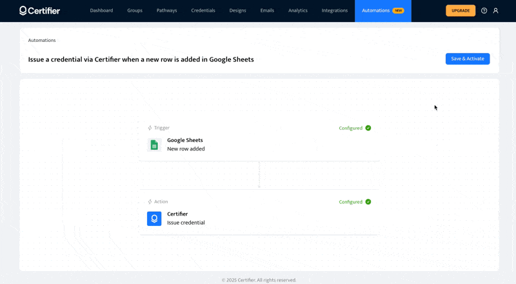This screenshot has width=516, height=284.
Task: Click the Google Sheets trigger name
Action: (x=185, y=140)
